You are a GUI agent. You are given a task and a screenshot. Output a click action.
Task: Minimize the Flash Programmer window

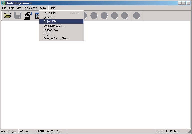pos(180,3)
